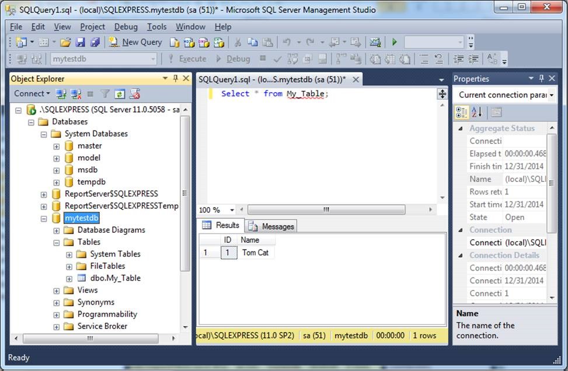Collapse the Tables folder node
Image resolution: width=568 pixels, height=371 pixels.
57,243
